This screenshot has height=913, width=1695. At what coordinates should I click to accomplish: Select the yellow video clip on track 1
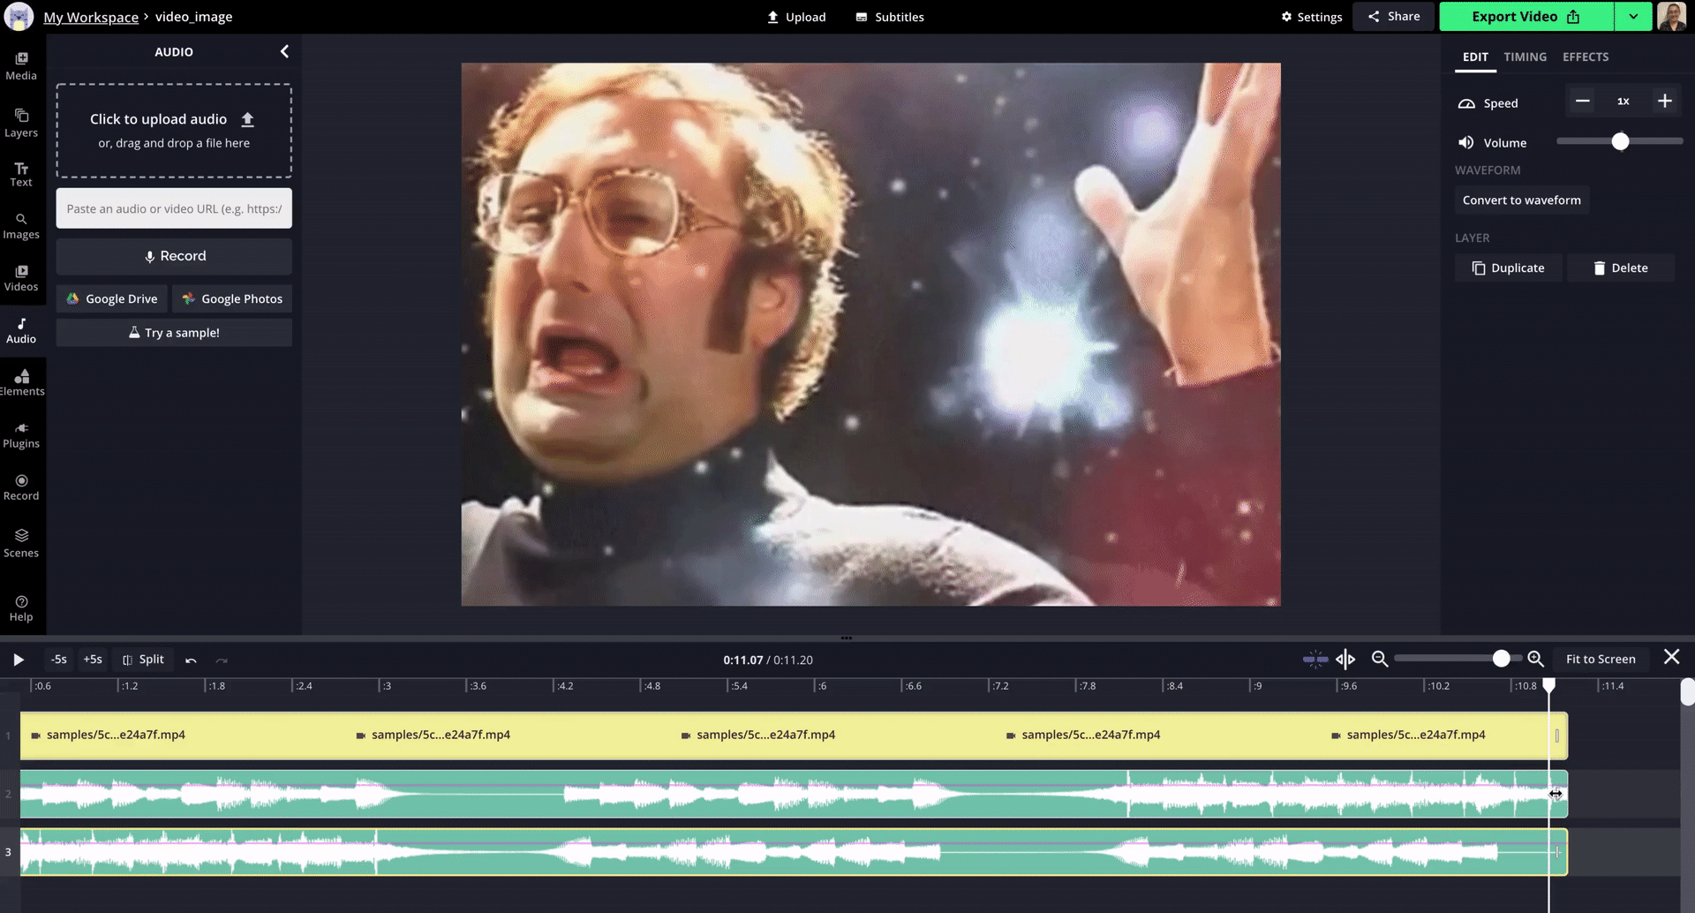pyautogui.click(x=794, y=736)
